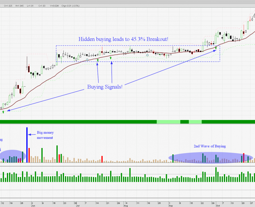Click the 'Jun' month label on date axis

point(33,205)
